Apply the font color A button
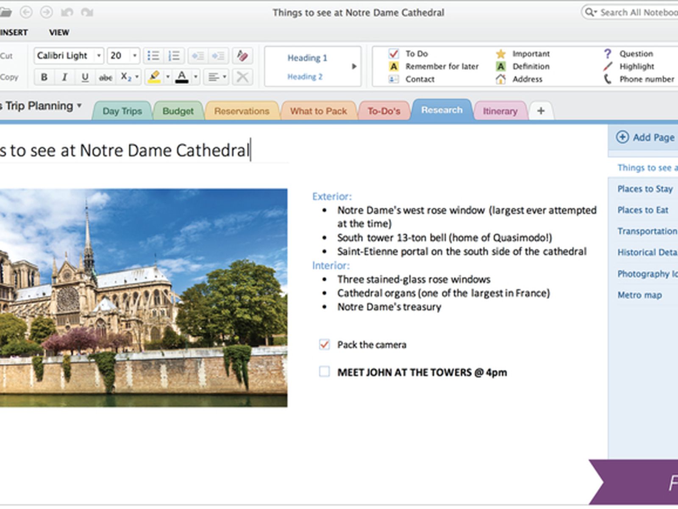Screen dimensions: 678x509 click(182, 77)
